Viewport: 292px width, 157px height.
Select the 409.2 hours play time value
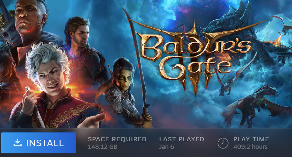click(250, 147)
